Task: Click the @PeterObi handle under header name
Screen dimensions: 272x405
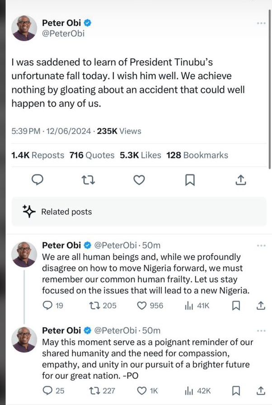Action: pyautogui.click(x=63, y=34)
